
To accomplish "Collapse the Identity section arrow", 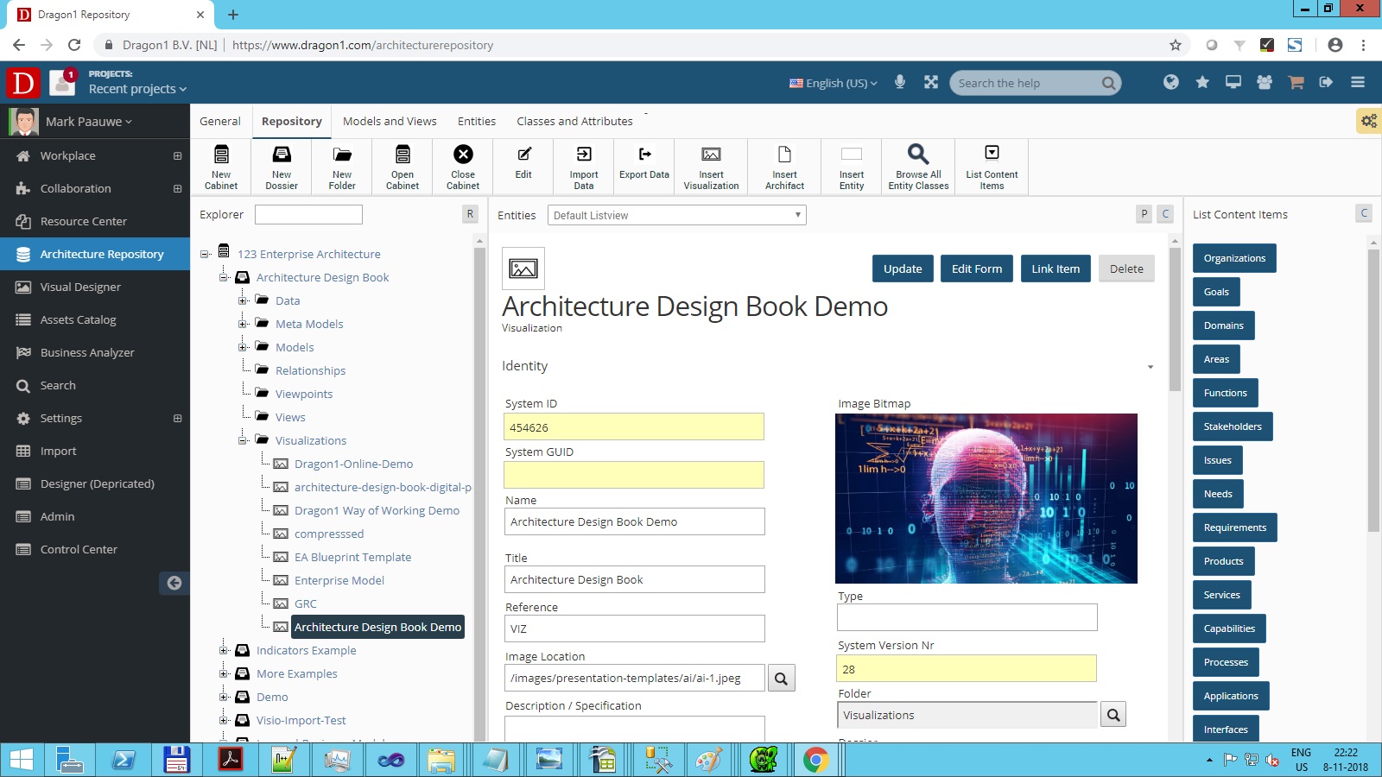I will click(1151, 367).
